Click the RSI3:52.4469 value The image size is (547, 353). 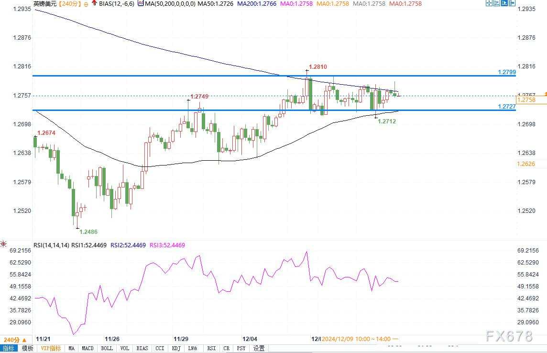coord(167,245)
